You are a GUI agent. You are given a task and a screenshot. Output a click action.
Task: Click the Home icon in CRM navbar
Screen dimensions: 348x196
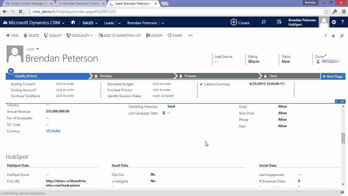(73, 23)
